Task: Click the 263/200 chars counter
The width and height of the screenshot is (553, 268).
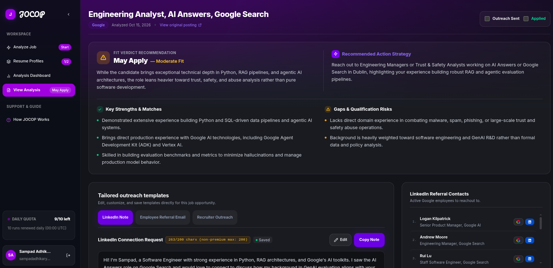Action: 208,240
